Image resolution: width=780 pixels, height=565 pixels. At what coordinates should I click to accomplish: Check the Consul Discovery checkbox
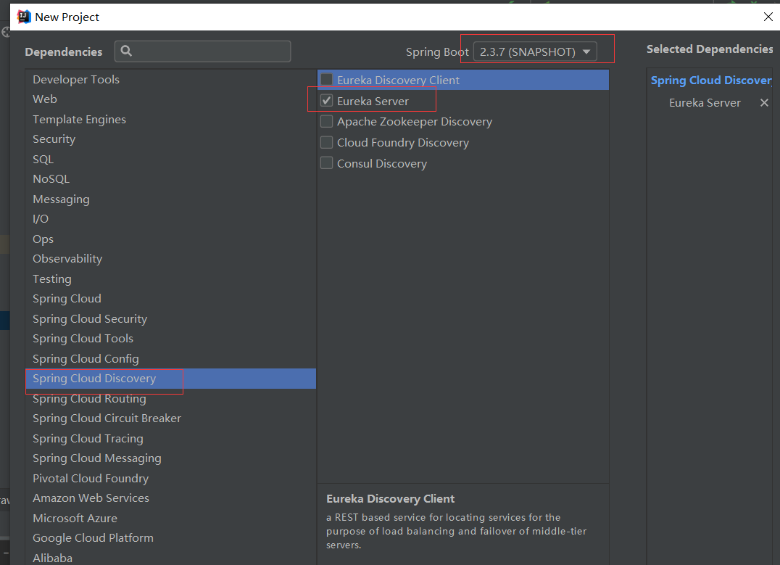326,163
